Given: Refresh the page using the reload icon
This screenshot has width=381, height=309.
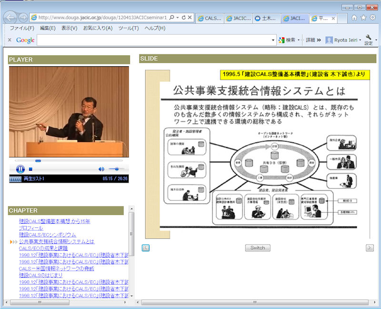Looking at the screenshot, I should coord(184,18).
